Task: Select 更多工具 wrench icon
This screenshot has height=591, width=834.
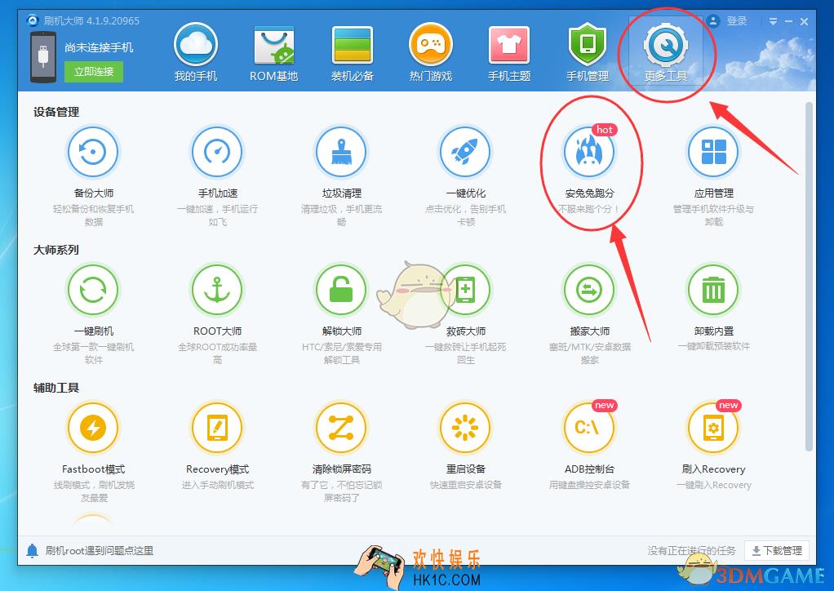Action: (x=665, y=45)
